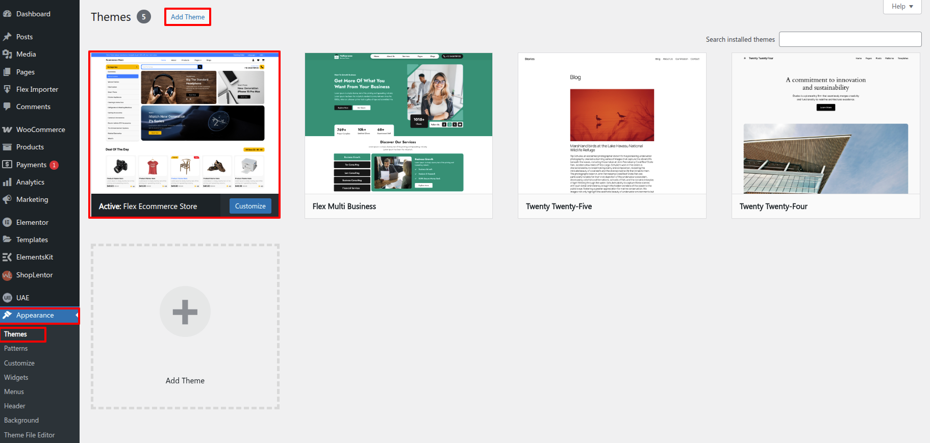Viewport: 930px width, 443px height.
Task: Open Theme File Editor submenu
Action: (x=30, y=435)
